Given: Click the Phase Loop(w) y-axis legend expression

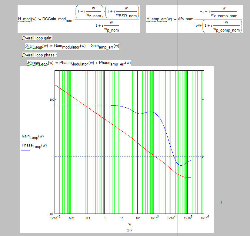Looking at the screenshot, I should tap(34, 146).
